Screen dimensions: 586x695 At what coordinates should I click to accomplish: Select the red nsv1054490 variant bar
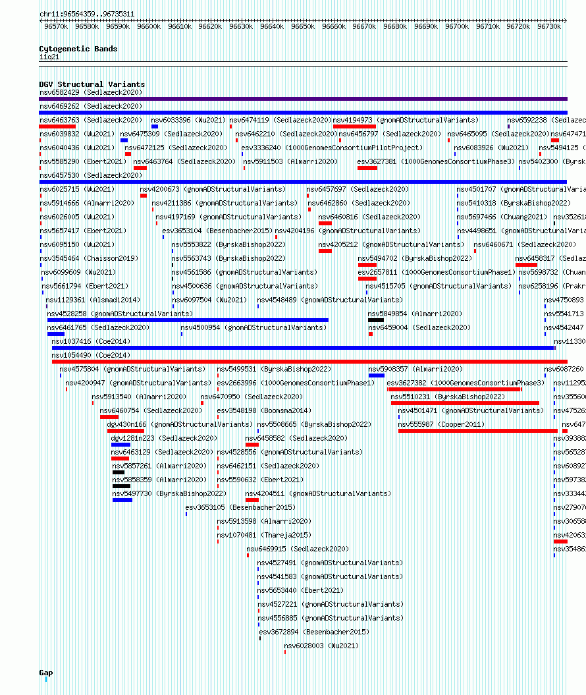pos(309,362)
